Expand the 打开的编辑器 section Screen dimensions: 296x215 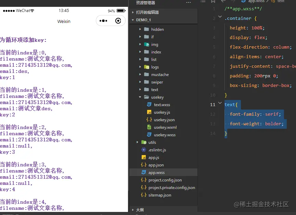(133, 12)
